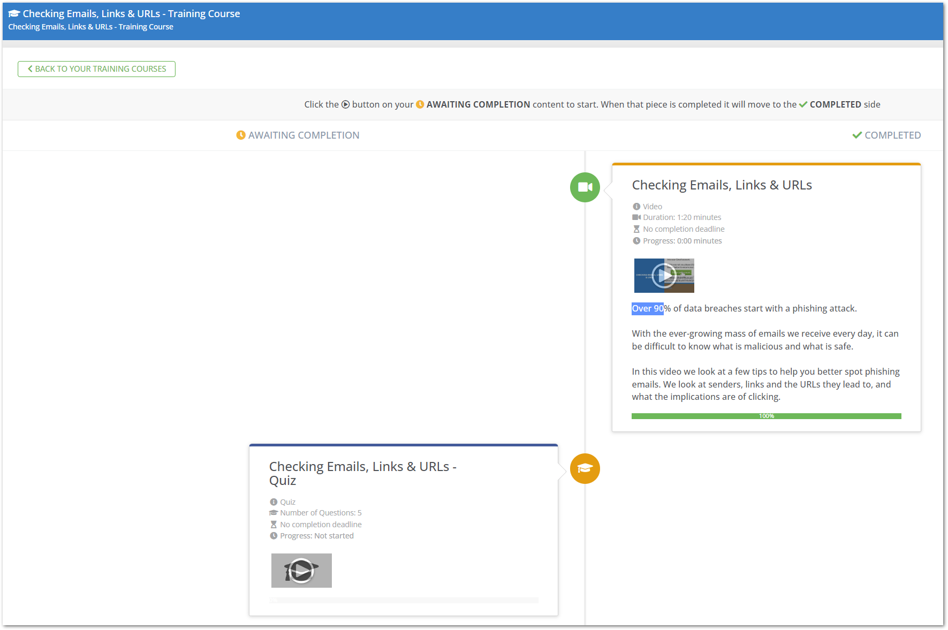Click paragraph starting 'In this video we look'
This screenshot has height=630, width=948.
pyautogui.click(x=765, y=384)
